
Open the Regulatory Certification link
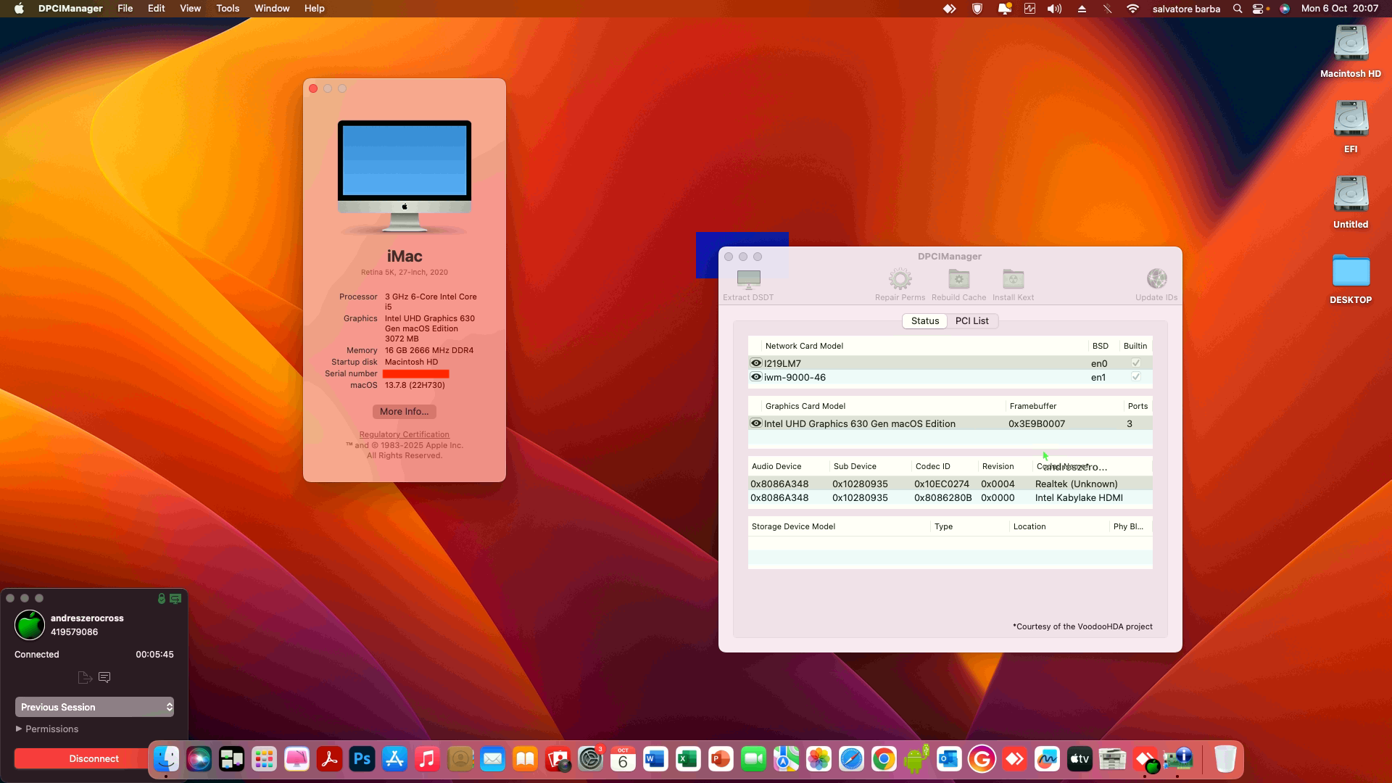point(405,435)
